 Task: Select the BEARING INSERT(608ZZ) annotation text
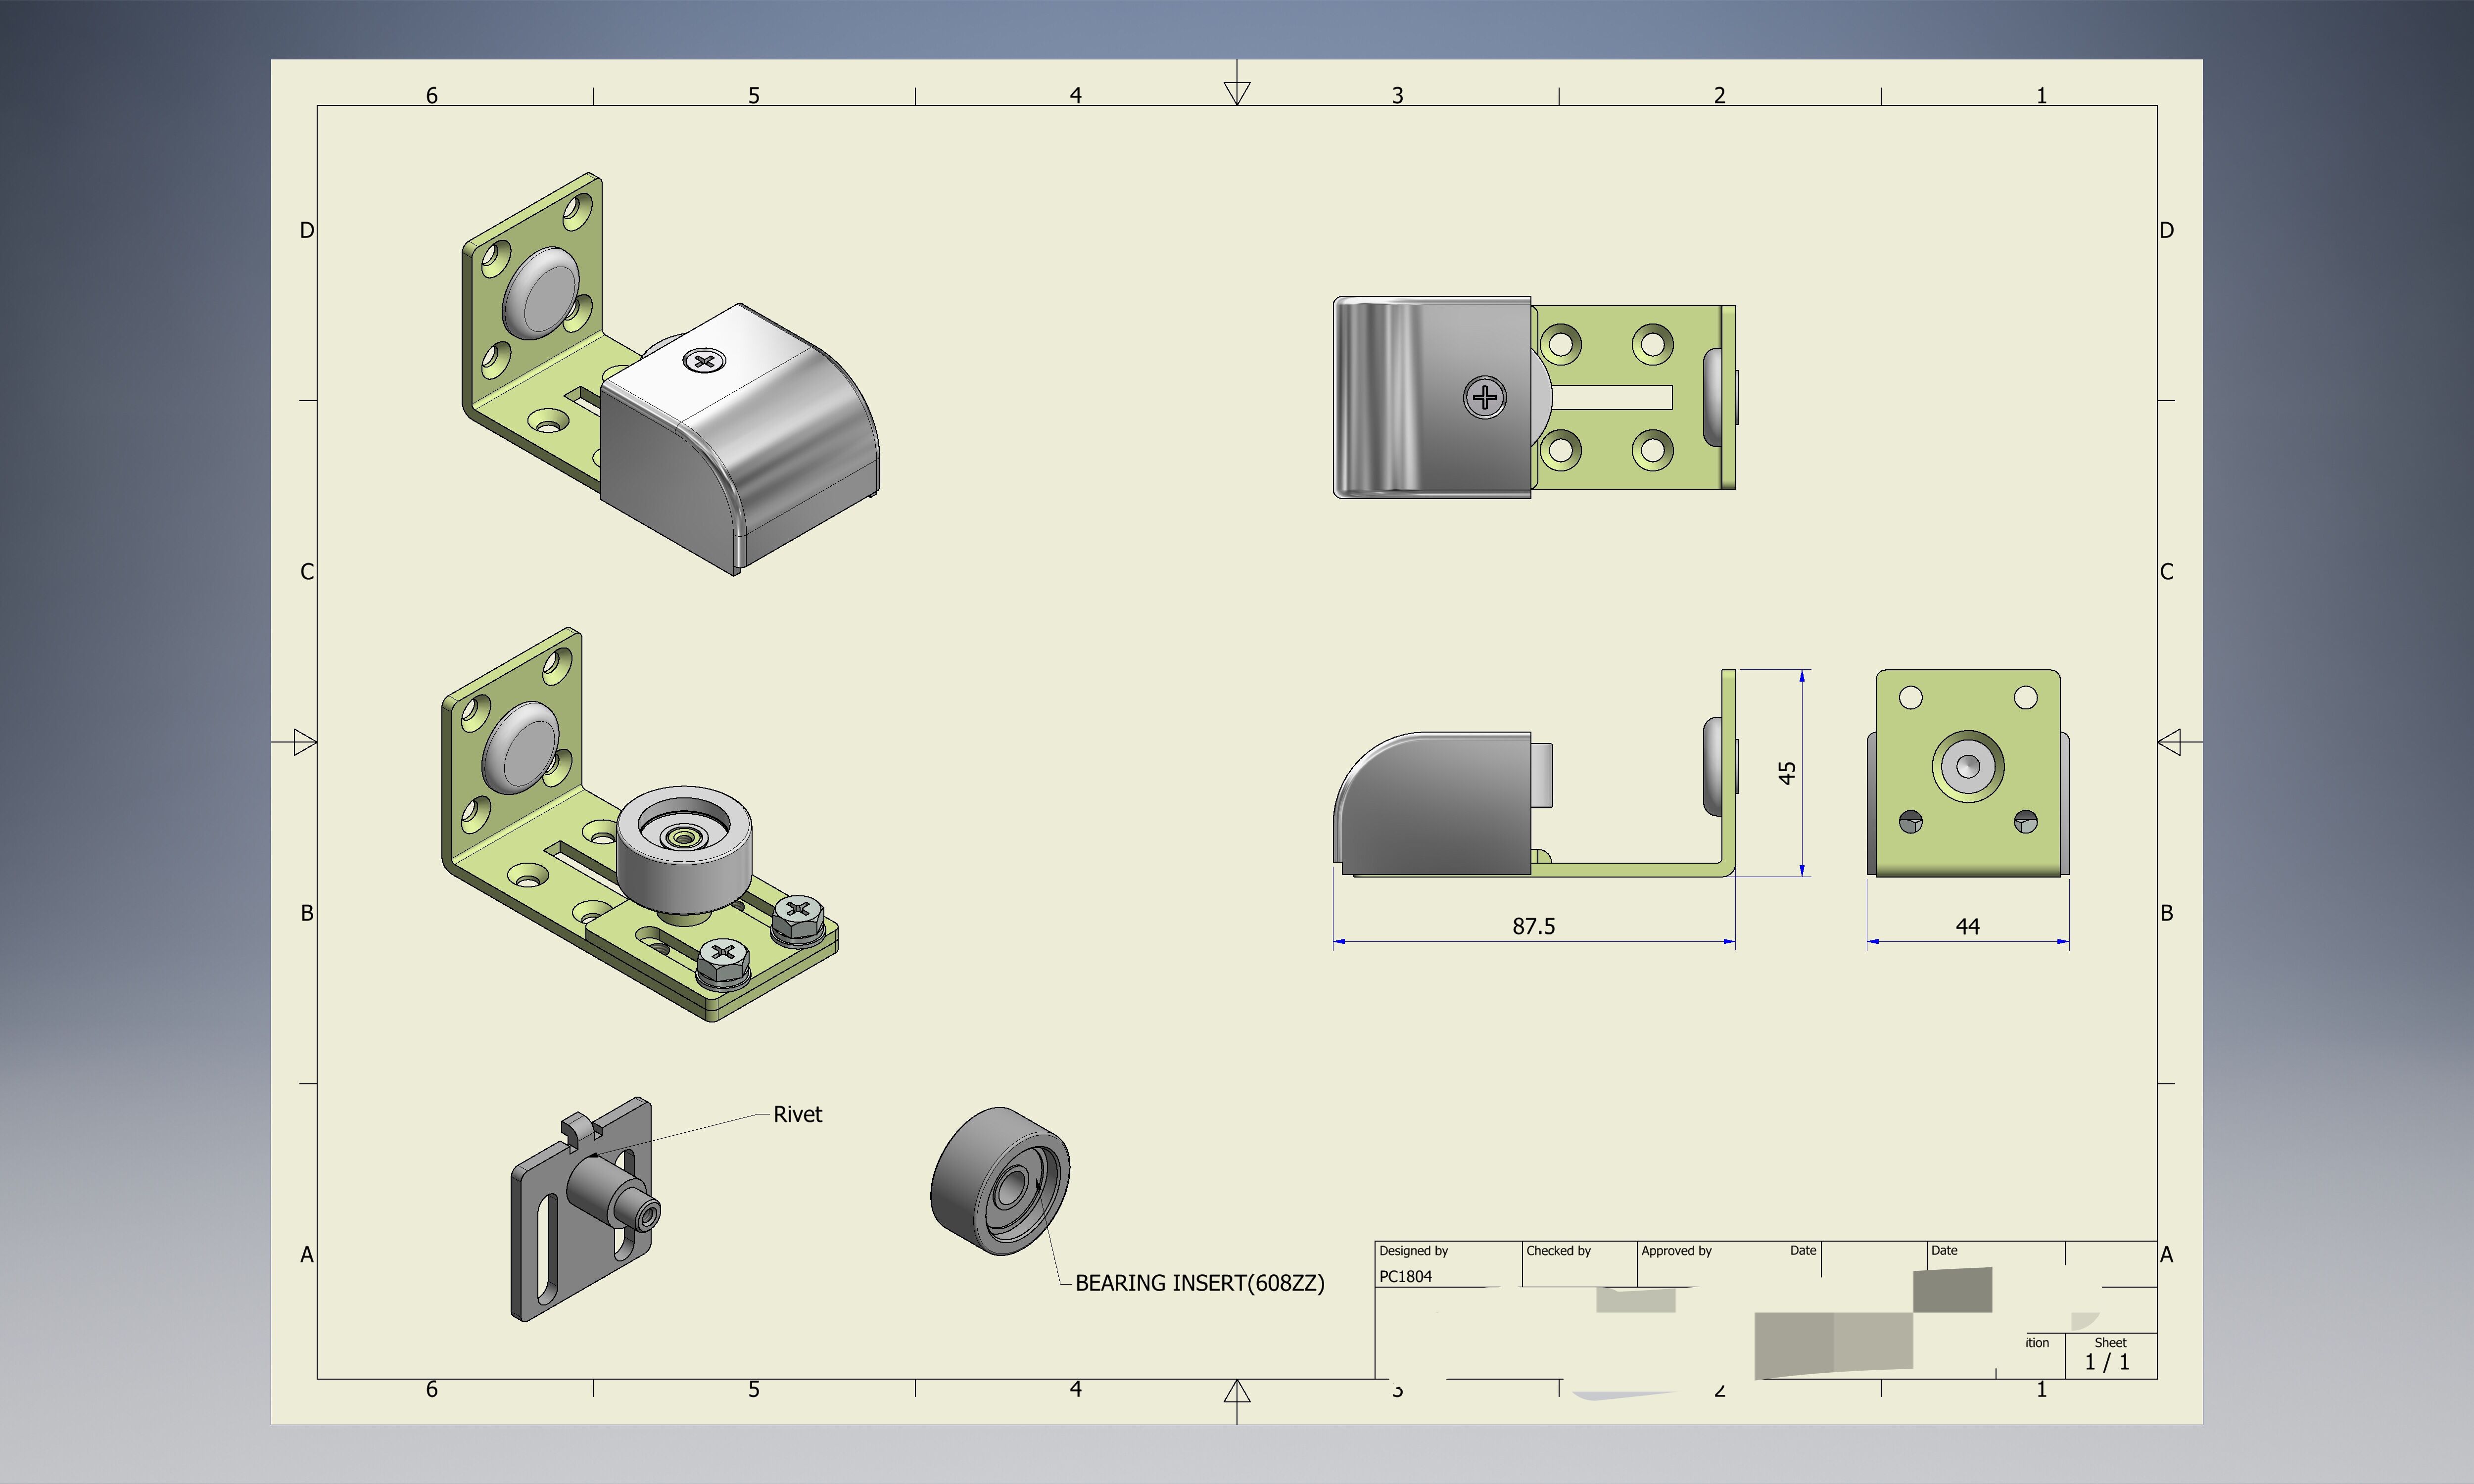[x=1199, y=1283]
